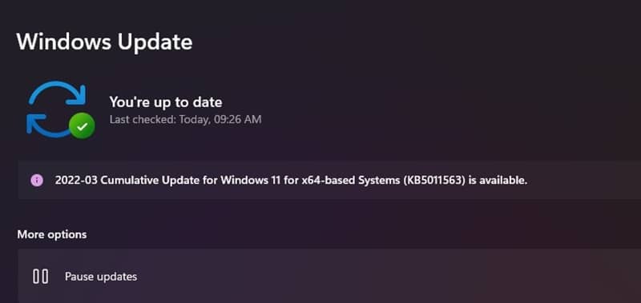Click the empty right side of the update banner

coord(585,180)
